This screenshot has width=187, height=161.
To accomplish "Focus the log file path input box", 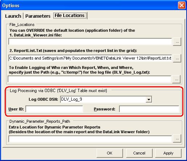I will point(89,79).
